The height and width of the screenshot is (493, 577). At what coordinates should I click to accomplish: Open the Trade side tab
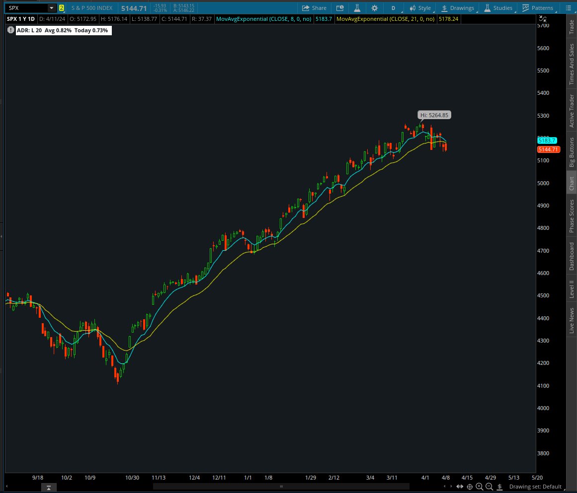coord(572,27)
